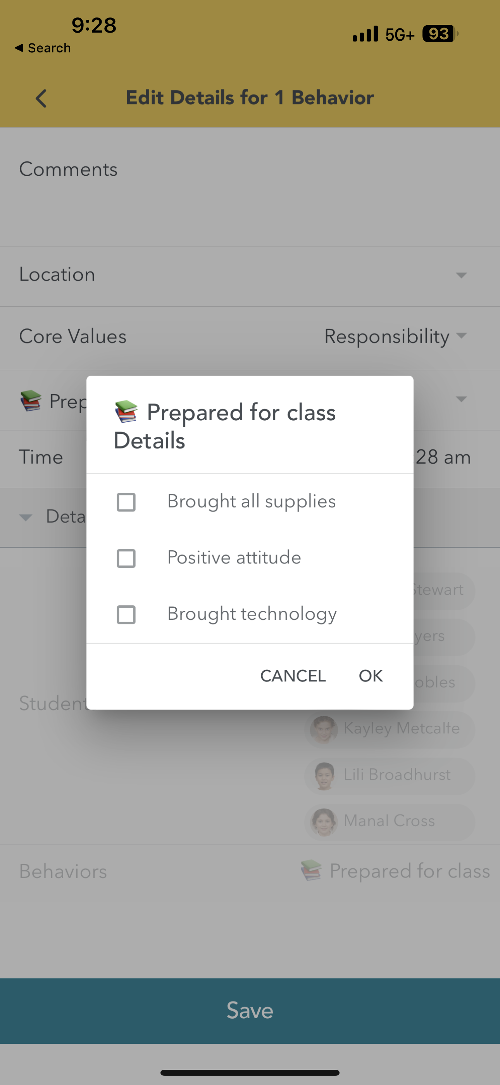Tap Lili Broadhurst's avatar
The height and width of the screenshot is (1085, 500).
(324, 775)
